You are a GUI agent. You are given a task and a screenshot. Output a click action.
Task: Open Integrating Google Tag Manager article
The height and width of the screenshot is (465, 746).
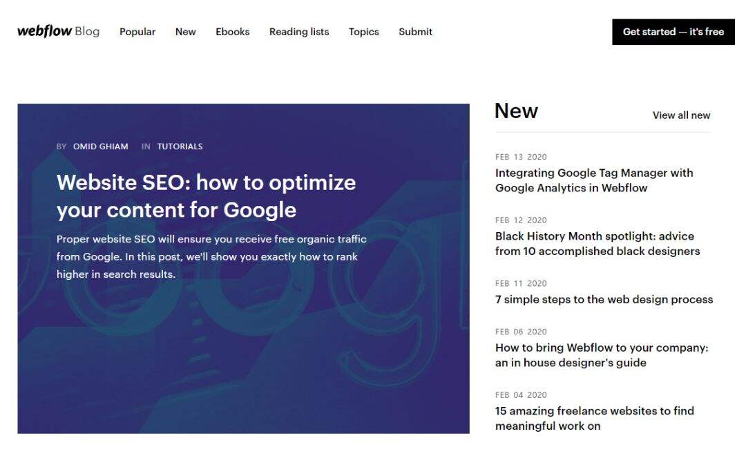tap(594, 180)
